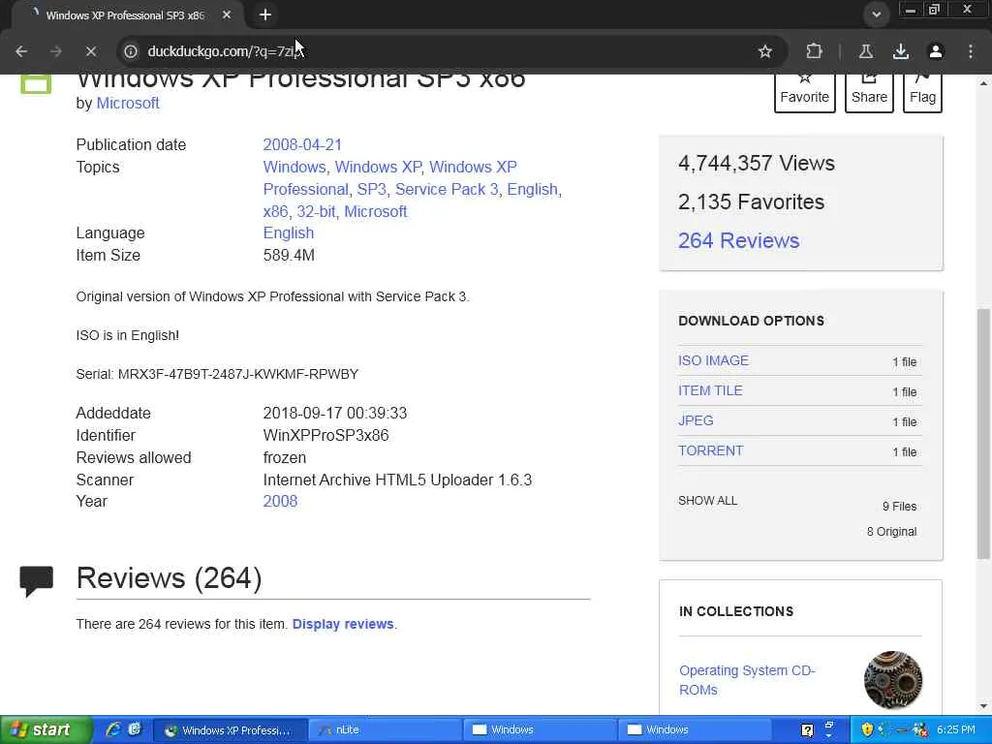Switch to first Windows taskbar window

tap(539, 730)
